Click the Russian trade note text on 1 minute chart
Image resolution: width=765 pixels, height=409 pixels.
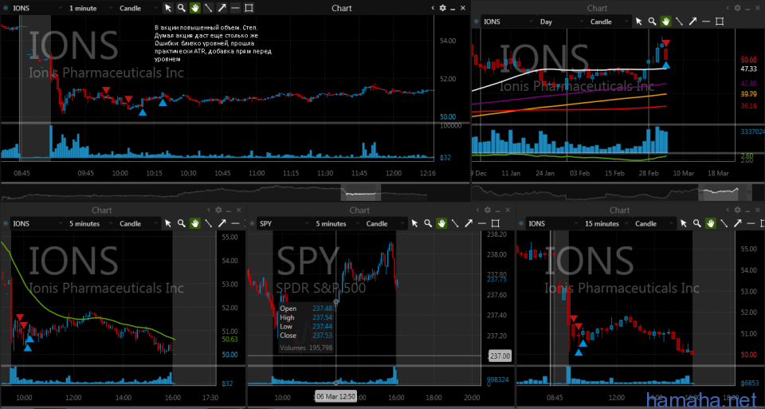click(213, 43)
